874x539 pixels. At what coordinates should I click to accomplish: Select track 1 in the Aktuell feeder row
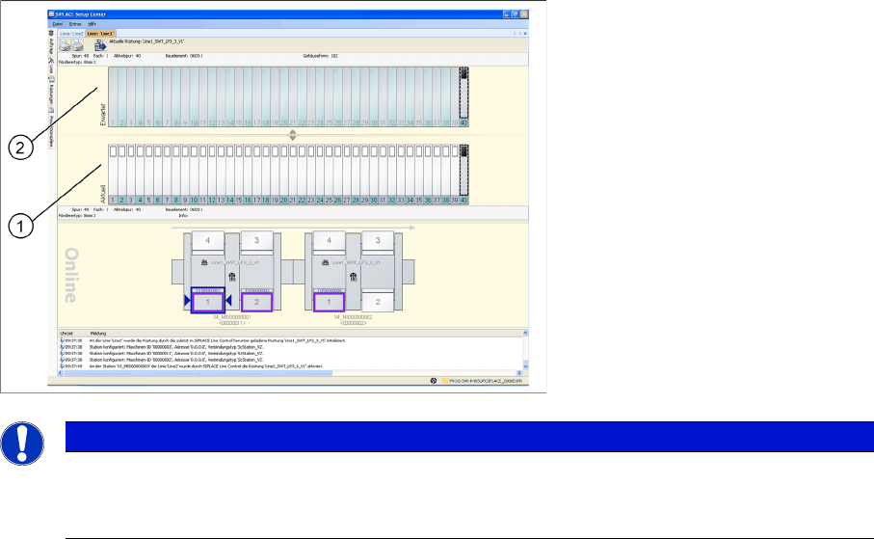pos(113,175)
